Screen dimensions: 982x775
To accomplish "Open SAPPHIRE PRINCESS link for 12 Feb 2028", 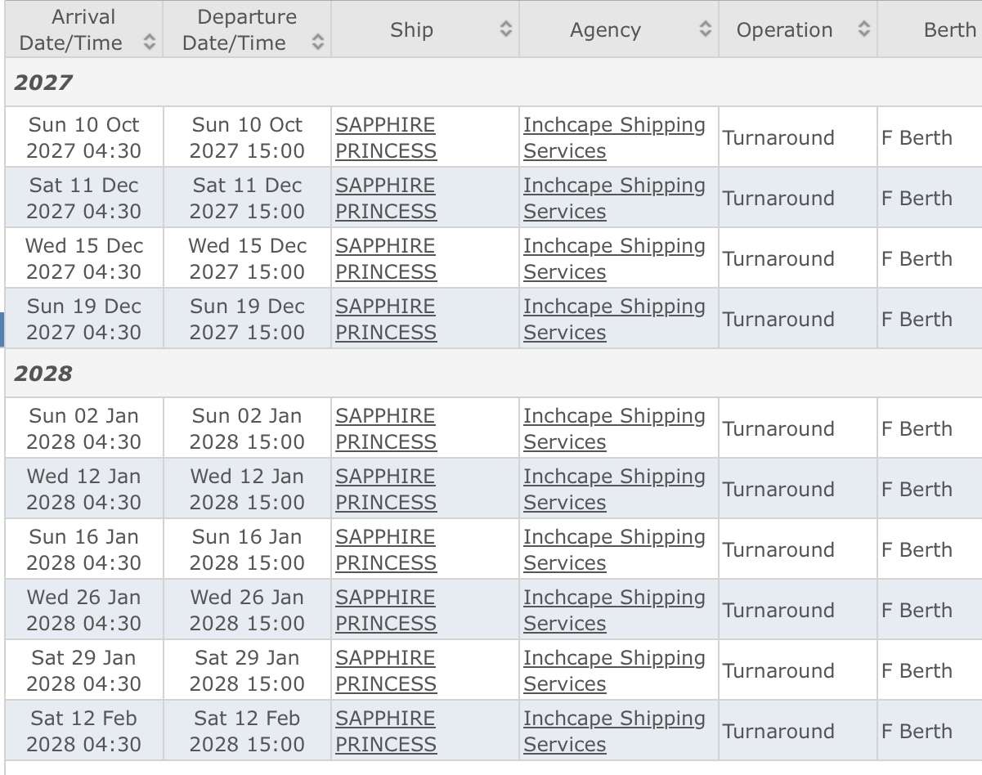I will 386,731.
